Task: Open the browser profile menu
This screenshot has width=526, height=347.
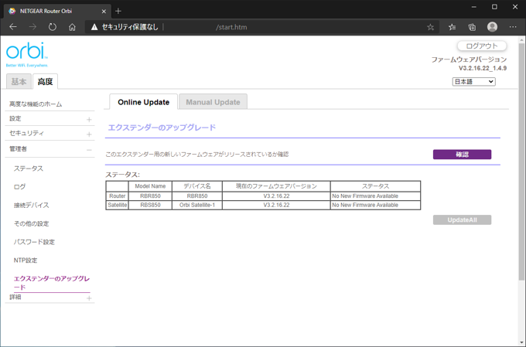Action: 492,27
